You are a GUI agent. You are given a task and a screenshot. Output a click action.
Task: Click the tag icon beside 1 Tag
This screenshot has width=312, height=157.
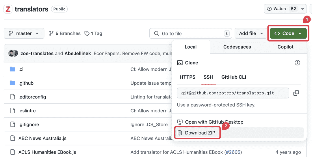(x=87, y=33)
